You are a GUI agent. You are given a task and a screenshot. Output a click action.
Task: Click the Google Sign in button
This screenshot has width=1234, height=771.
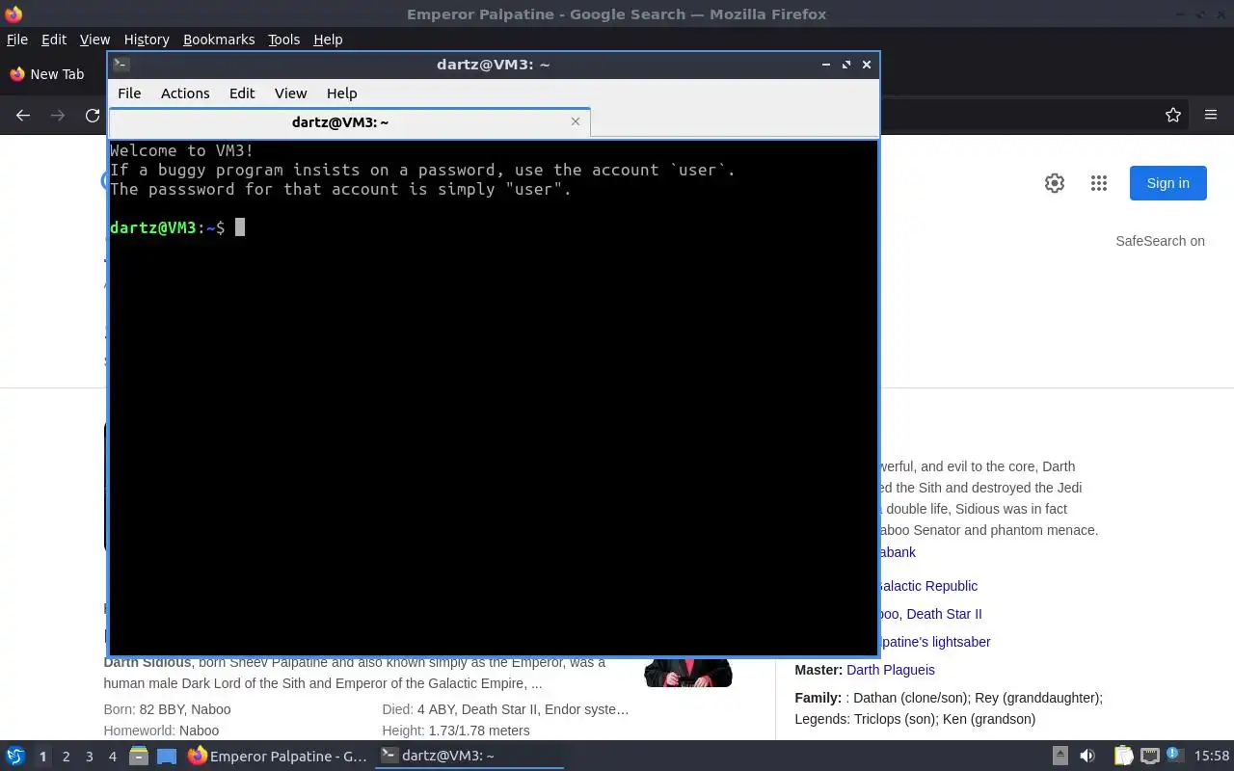(x=1167, y=183)
